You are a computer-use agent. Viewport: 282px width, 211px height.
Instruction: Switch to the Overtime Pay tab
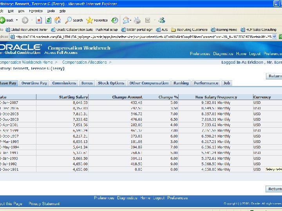(34, 83)
